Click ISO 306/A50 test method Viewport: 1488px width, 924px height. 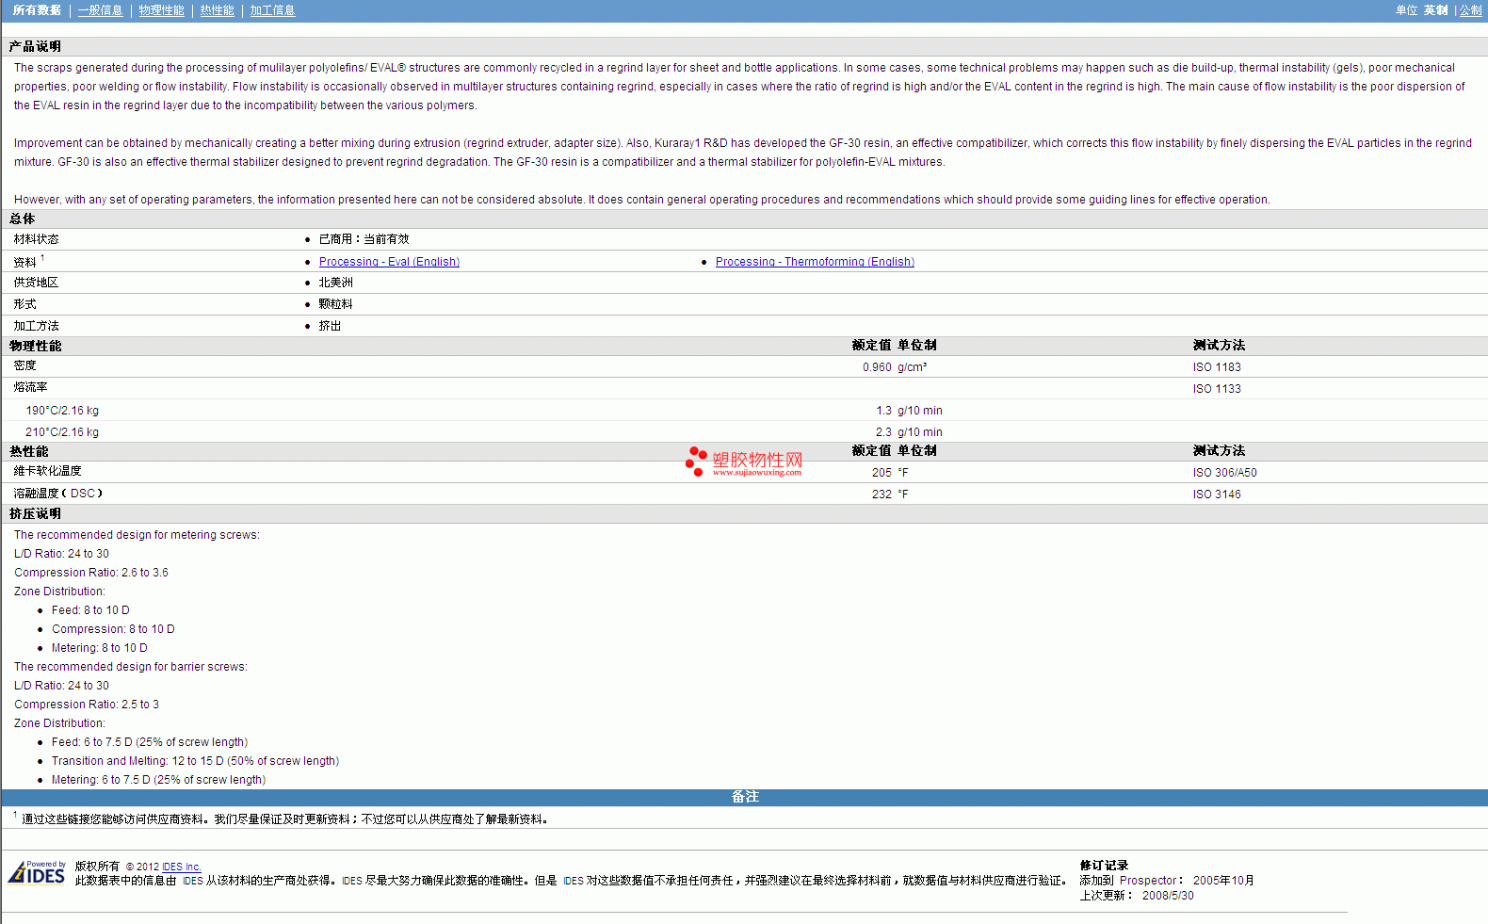click(x=1224, y=473)
